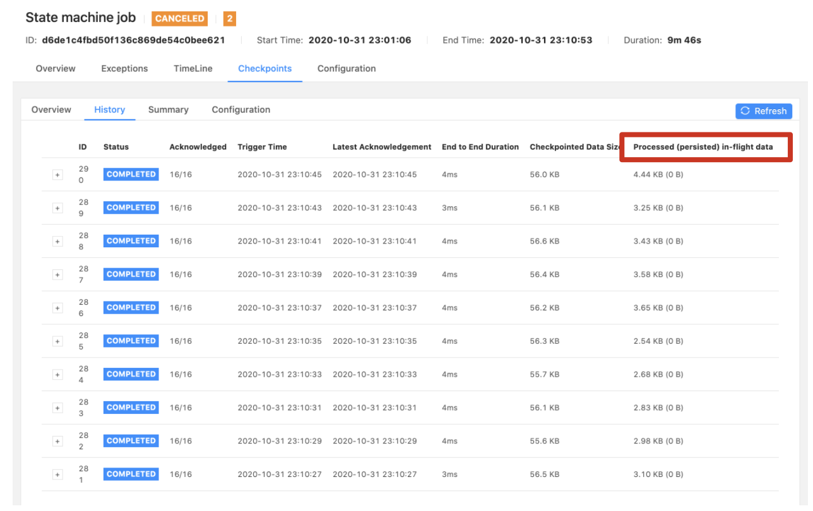The width and height of the screenshot is (813, 511).
Task: Click the 16/16 acknowledged cell for checkpoint 288
Action: (181, 241)
